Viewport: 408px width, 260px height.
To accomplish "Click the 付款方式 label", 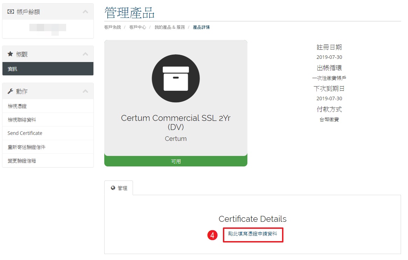I will click(x=329, y=109).
